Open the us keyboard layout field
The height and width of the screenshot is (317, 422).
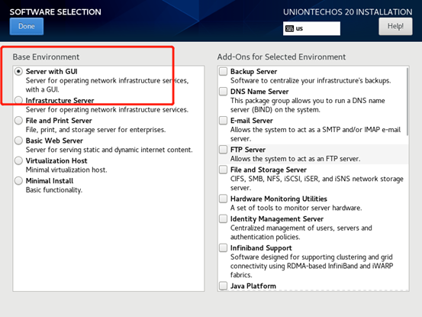[311, 28]
